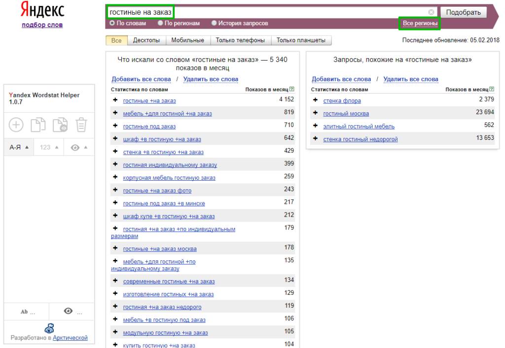
Task: Open the купить гостиную +на заказ link
Action: (x=159, y=345)
